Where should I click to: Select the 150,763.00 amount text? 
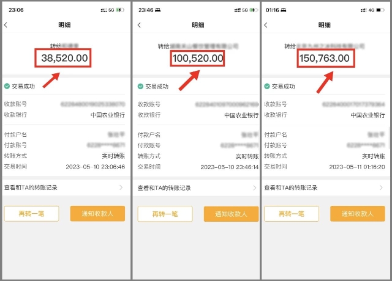click(x=325, y=58)
